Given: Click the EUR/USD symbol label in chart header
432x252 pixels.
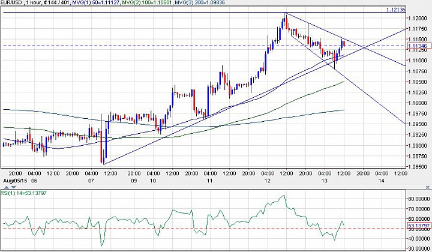Looking at the screenshot, I should click(x=11, y=2).
